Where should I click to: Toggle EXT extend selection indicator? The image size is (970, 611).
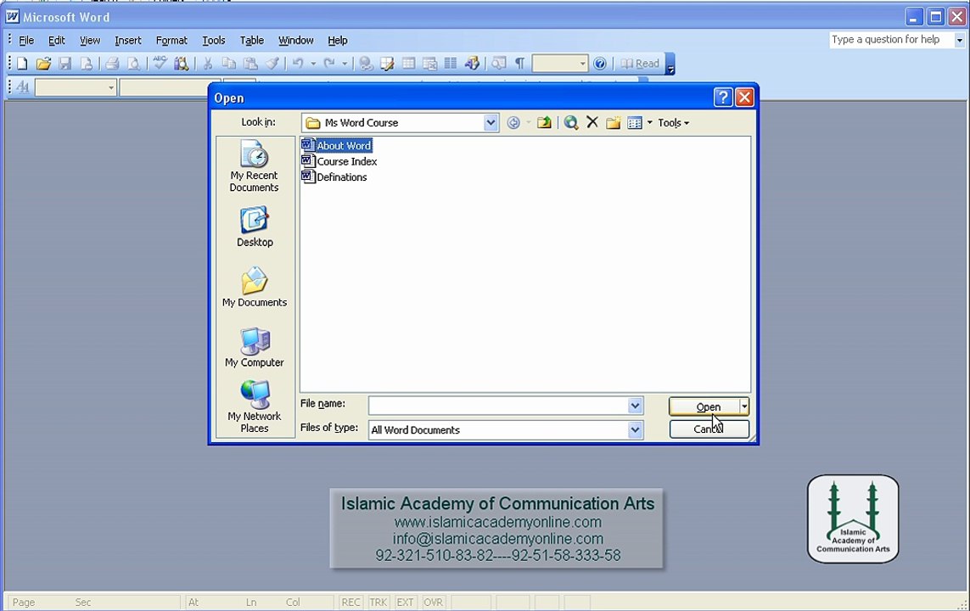405,602
